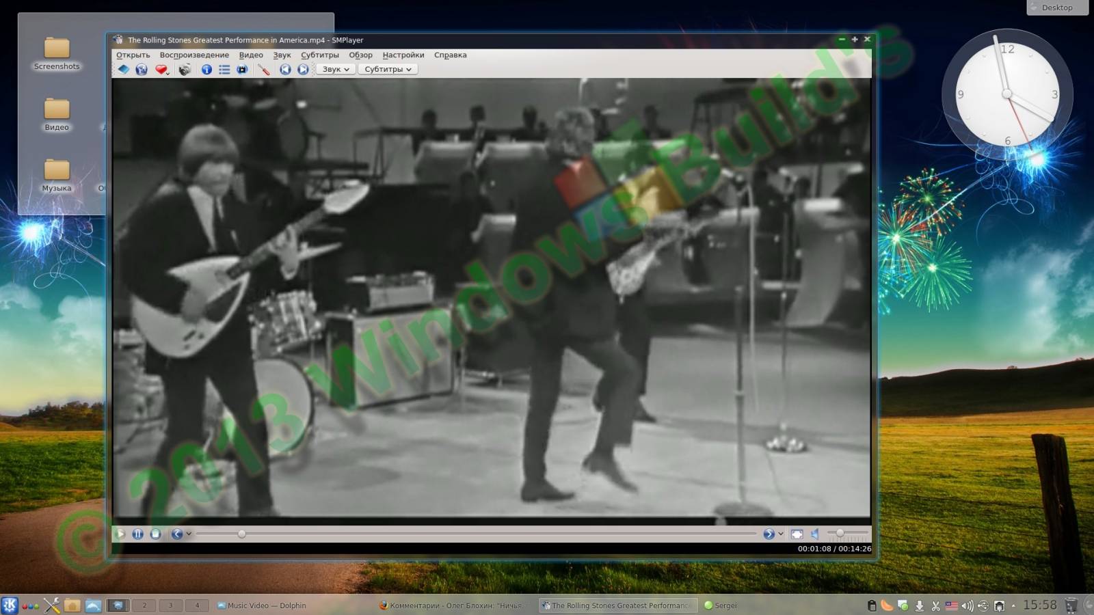
Task: Click the open file icon in SMPlayer toolbar
Action: point(123,69)
